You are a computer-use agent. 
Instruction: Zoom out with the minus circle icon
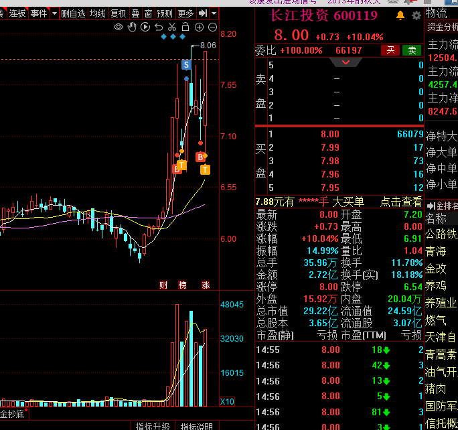click(x=213, y=27)
